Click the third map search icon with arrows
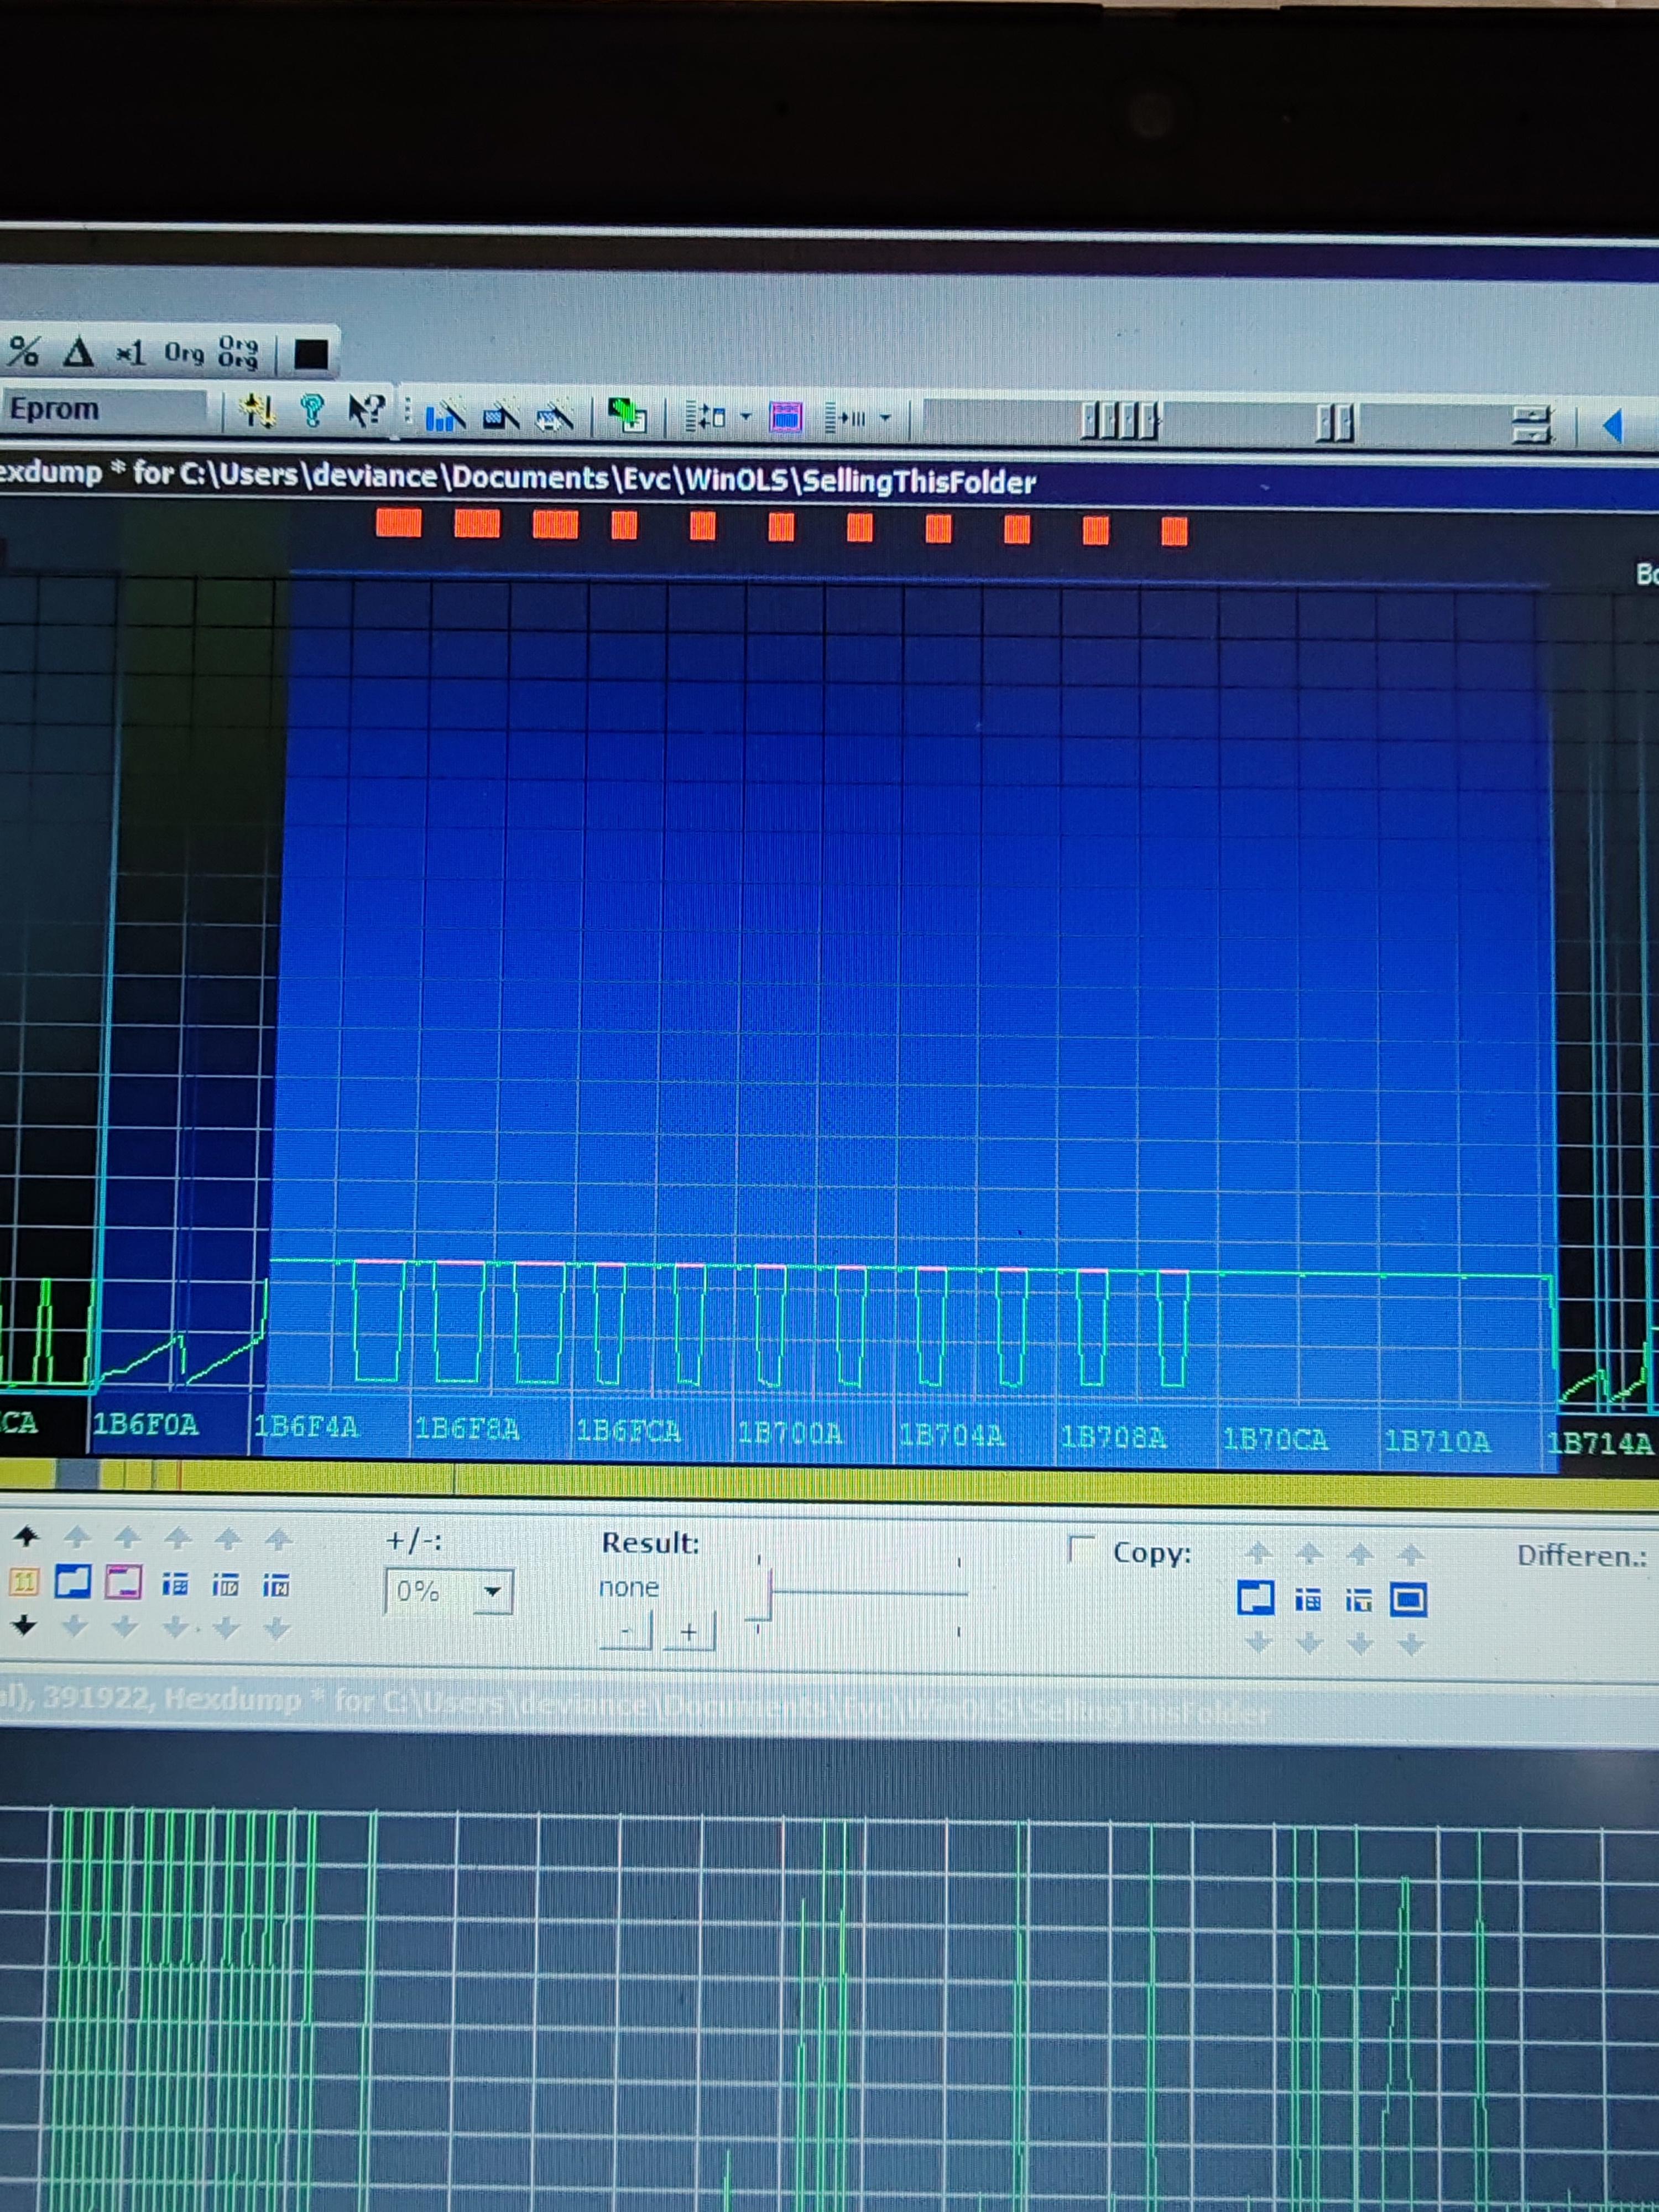This screenshot has width=1659, height=2212. click(x=554, y=417)
